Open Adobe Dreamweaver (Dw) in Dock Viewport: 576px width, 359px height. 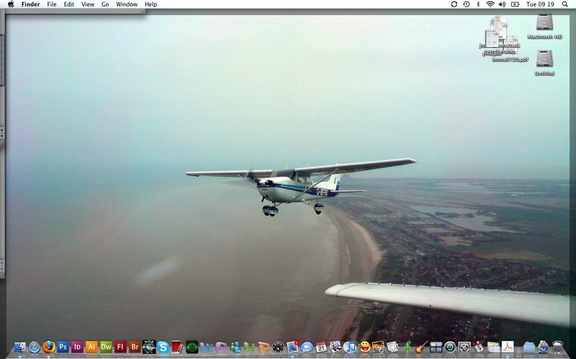[x=106, y=346]
